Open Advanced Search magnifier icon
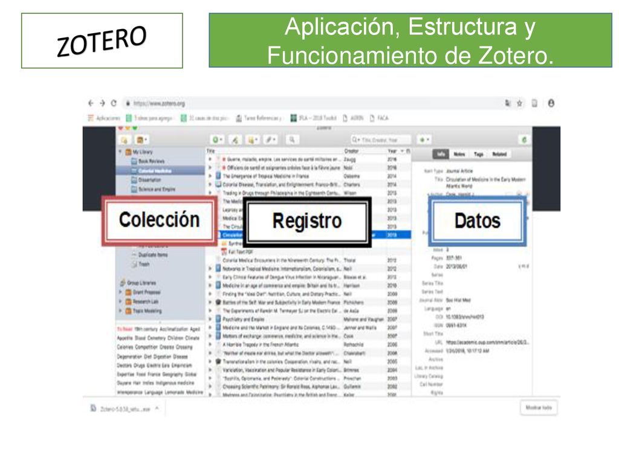Screen dimensions: 619x464 (x=292, y=140)
